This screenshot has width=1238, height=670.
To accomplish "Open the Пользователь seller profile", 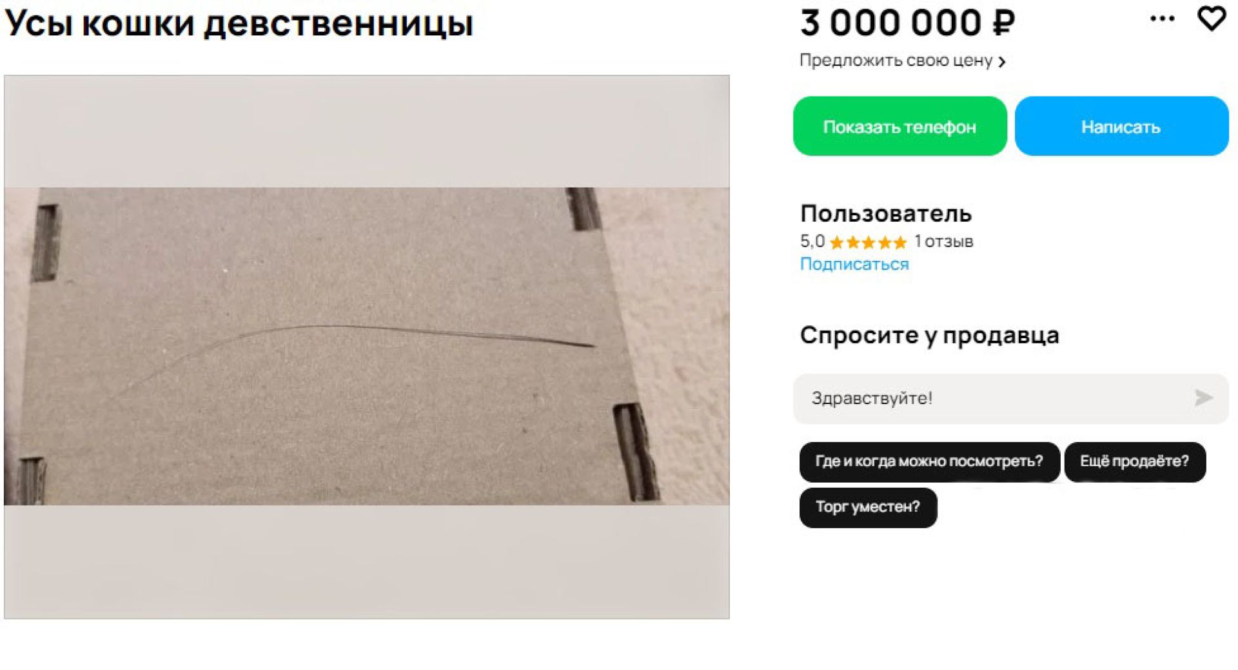I will 885,213.
